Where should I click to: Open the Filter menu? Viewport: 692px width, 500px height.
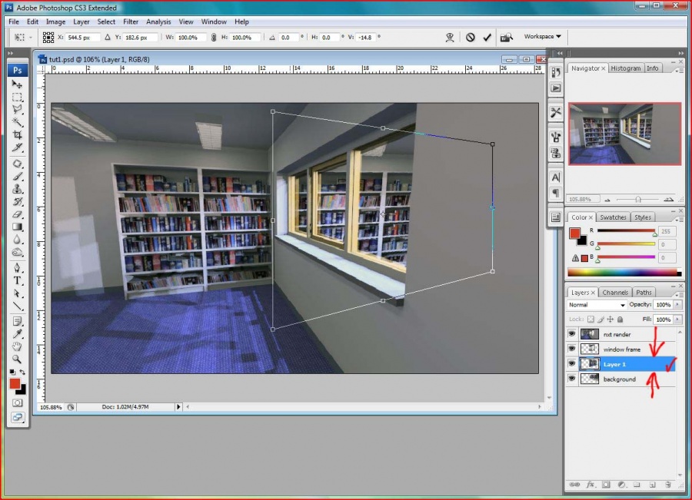[131, 22]
